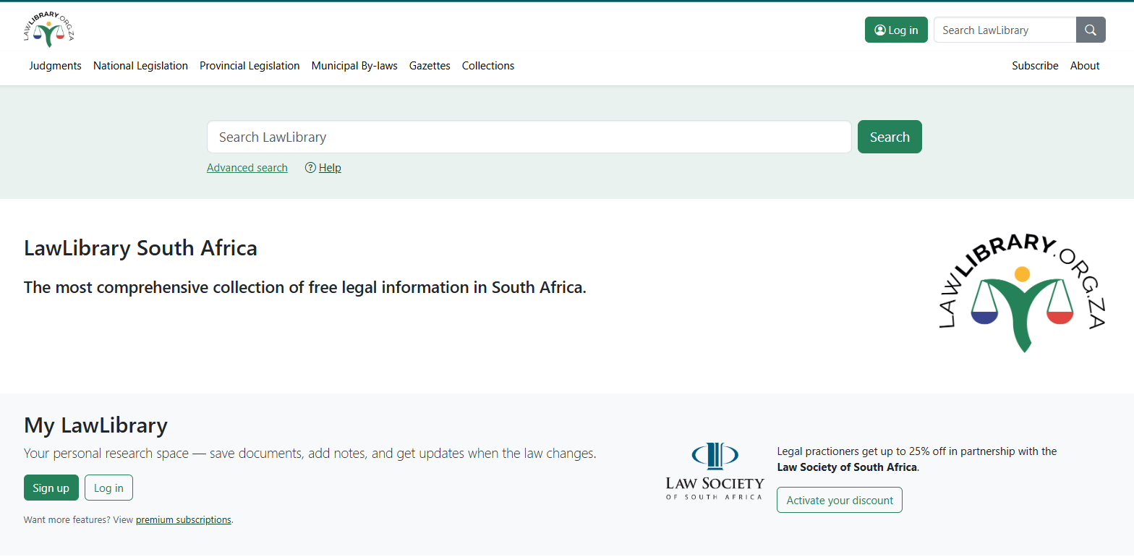Go to National Legislation
1134x557 pixels.
pos(140,66)
